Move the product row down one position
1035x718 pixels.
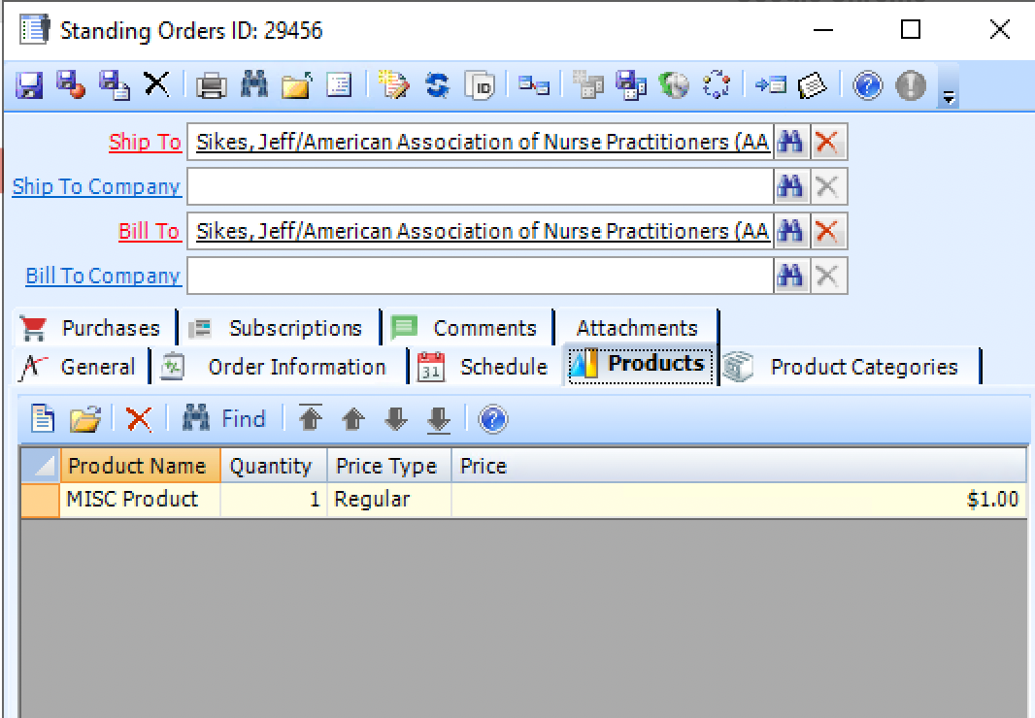tap(395, 418)
